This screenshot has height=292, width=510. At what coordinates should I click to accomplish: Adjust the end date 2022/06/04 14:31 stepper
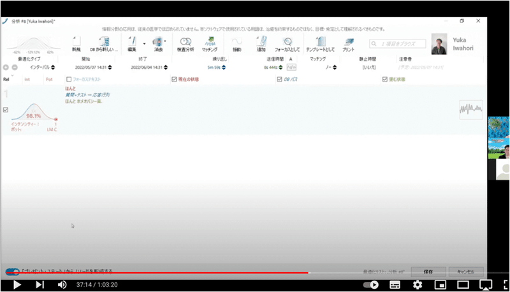click(166, 68)
